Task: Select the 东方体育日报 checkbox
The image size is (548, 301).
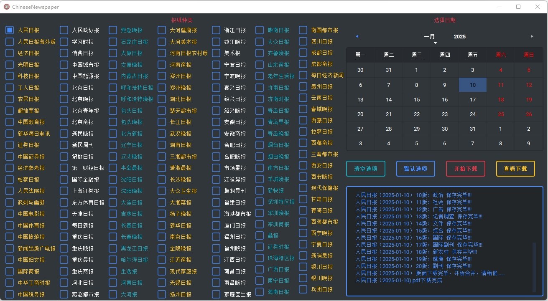Action: pyautogui.click(x=64, y=202)
